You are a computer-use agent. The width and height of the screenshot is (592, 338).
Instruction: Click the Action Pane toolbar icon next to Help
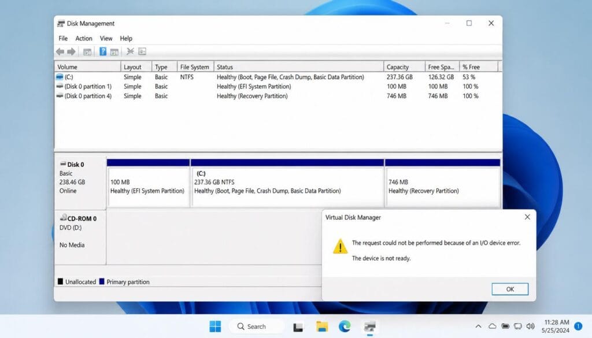pyautogui.click(x=114, y=51)
